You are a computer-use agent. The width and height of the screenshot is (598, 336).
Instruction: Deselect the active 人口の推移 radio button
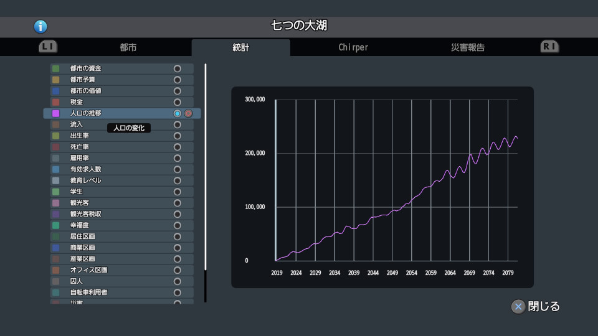point(178,113)
